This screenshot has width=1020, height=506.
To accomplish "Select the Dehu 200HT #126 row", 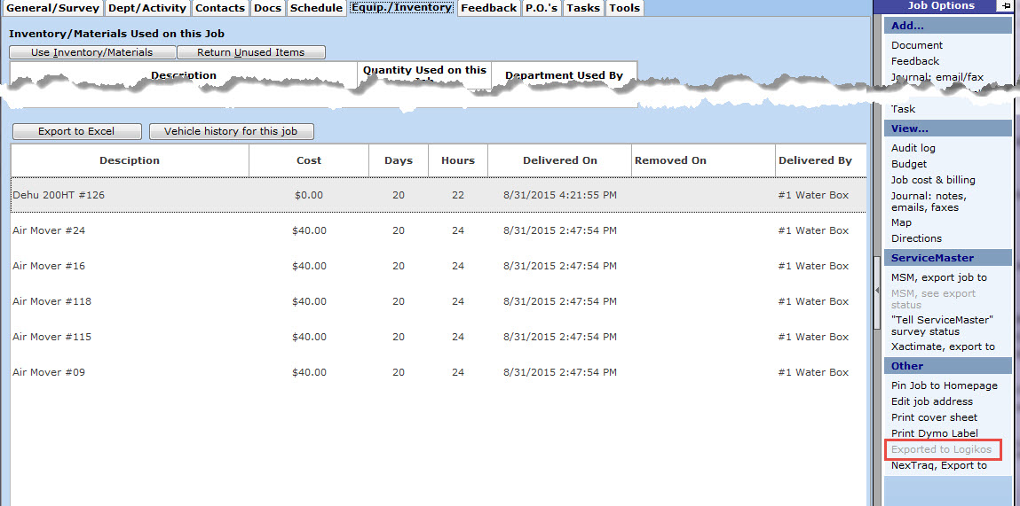I will pos(439,195).
